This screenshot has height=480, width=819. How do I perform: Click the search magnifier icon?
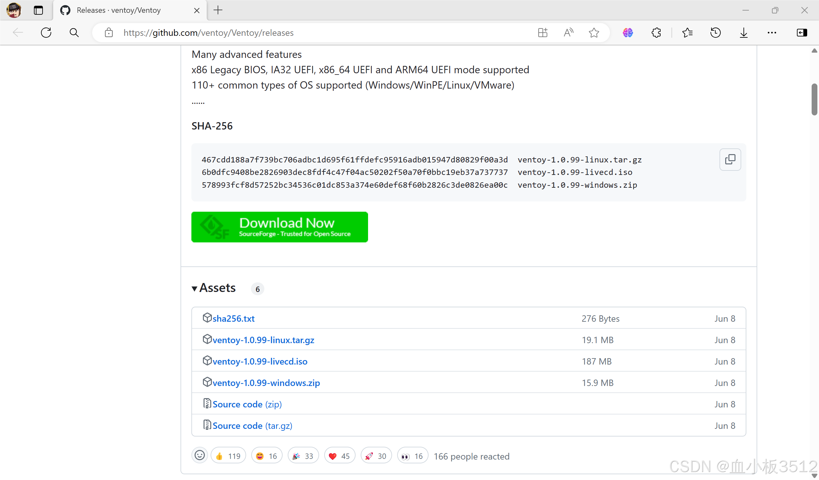coord(74,33)
